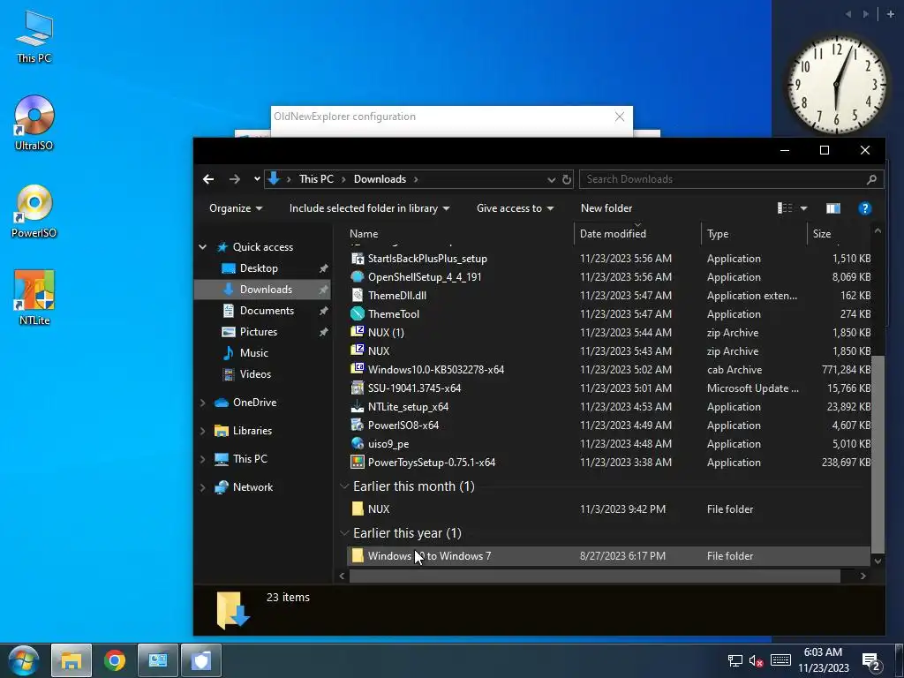Select the PowerToysSetup-0.75.1-x64 file icon
Viewport: 904px width, 678px height.
coord(358,463)
